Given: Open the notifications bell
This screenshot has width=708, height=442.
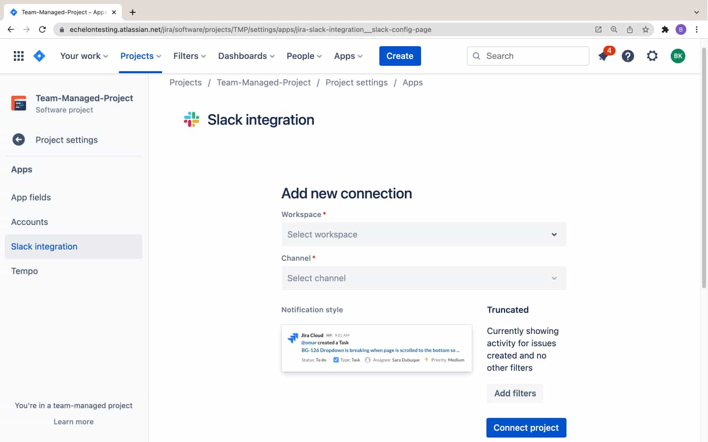Looking at the screenshot, I should click(603, 55).
